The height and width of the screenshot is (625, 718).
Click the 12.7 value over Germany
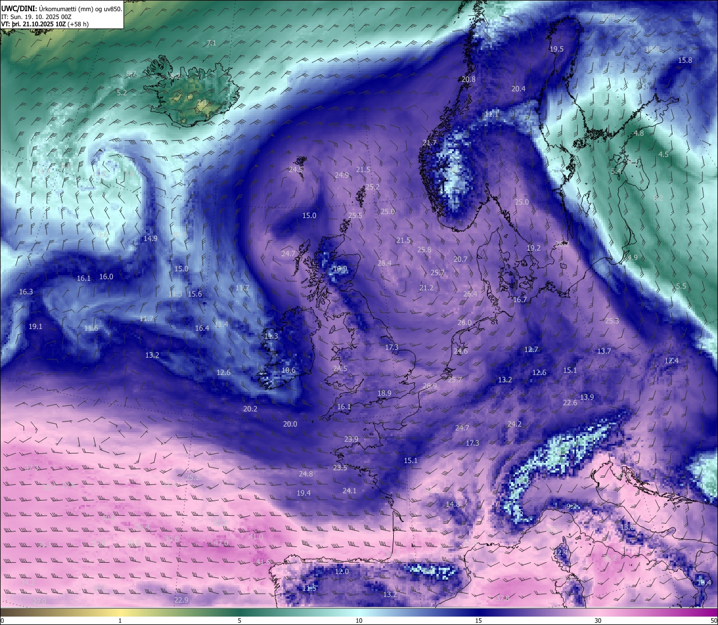[x=531, y=349]
